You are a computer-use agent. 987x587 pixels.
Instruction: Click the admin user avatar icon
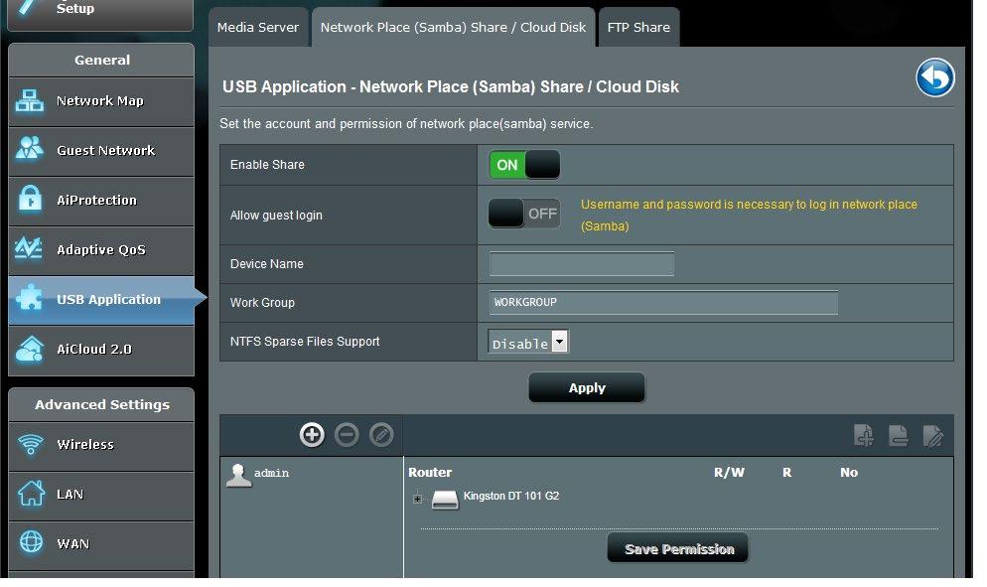coord(238,476)
